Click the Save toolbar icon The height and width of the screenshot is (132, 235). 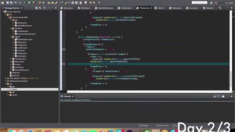[7, 3]
